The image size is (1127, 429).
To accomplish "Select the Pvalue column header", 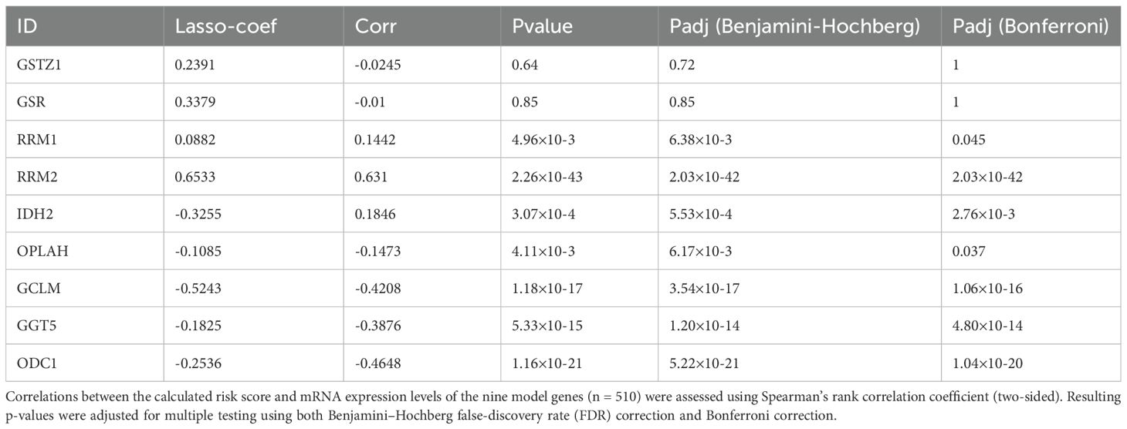I will (542, 25).
